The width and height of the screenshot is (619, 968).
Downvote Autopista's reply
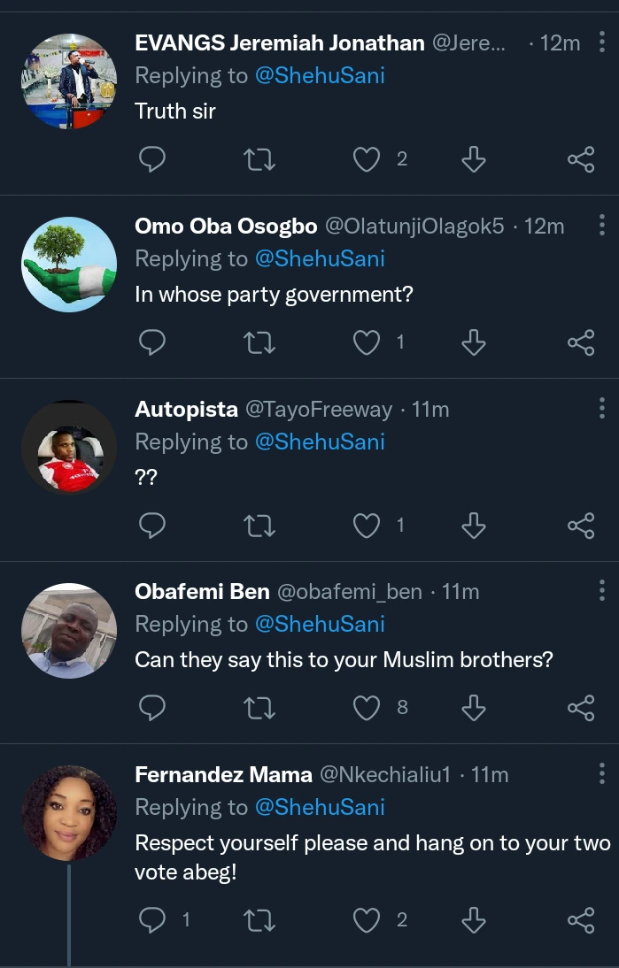point(474,526)
